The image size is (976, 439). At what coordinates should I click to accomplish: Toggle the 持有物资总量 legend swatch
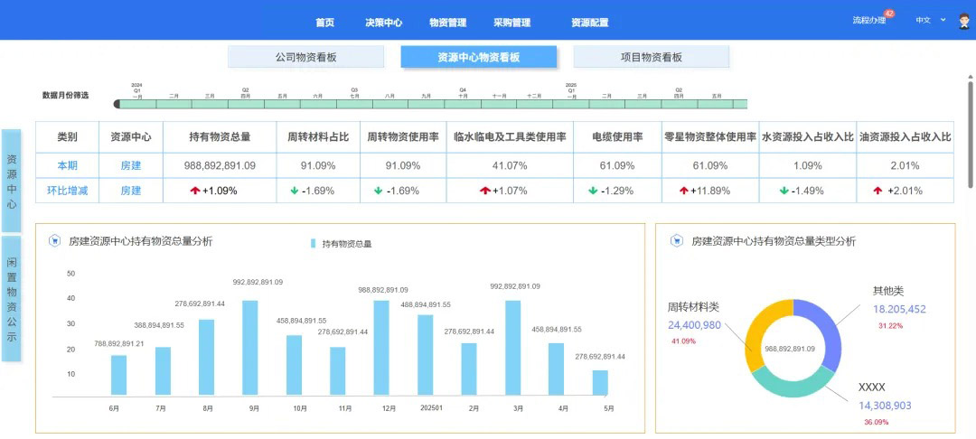[x=313, y=244]
